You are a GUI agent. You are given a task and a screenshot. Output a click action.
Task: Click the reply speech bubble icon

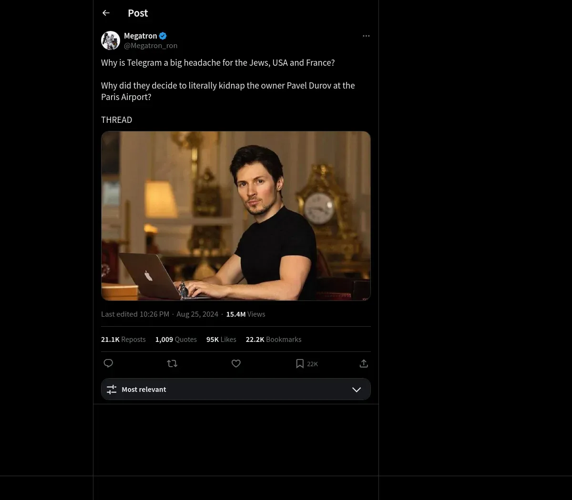[x=108, y=363]
